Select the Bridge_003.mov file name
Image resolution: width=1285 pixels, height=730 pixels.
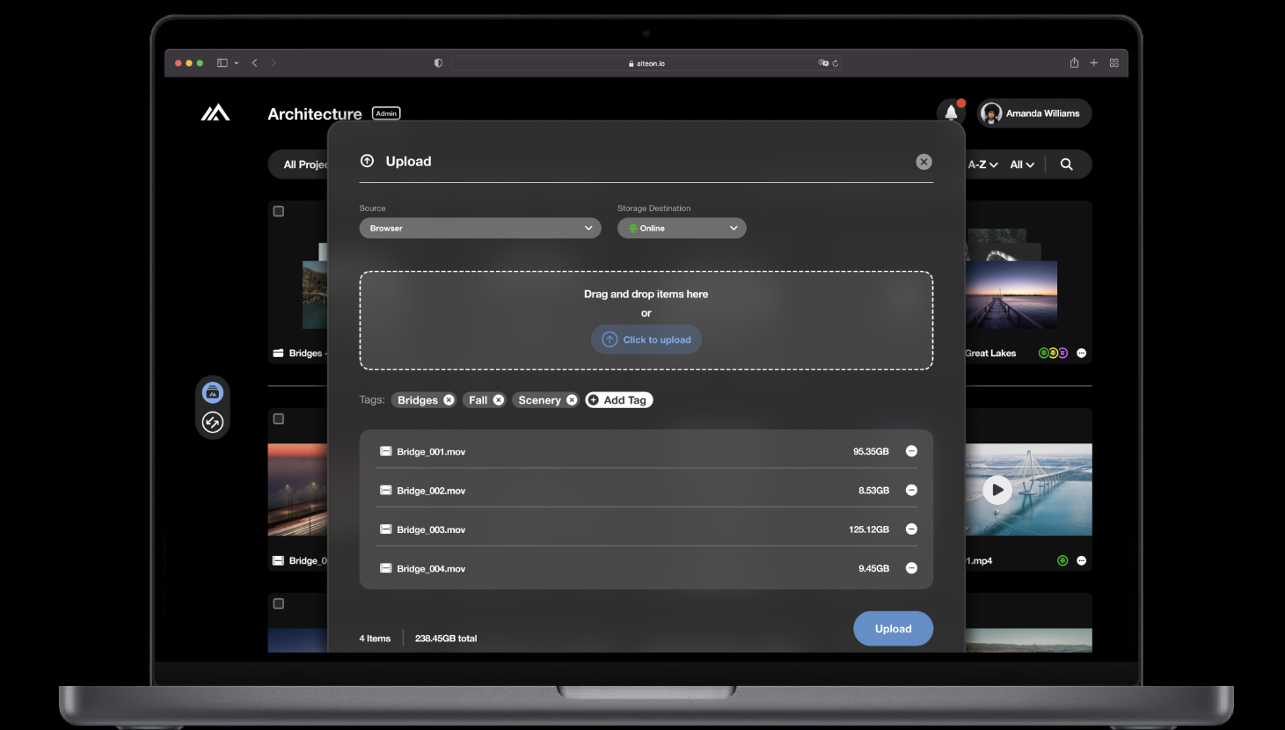pyautogui.click(x=431, y=529)
